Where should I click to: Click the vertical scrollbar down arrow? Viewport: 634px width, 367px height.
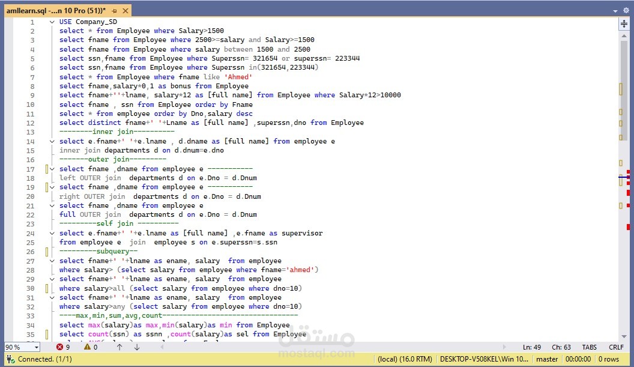tap(624, 336)
